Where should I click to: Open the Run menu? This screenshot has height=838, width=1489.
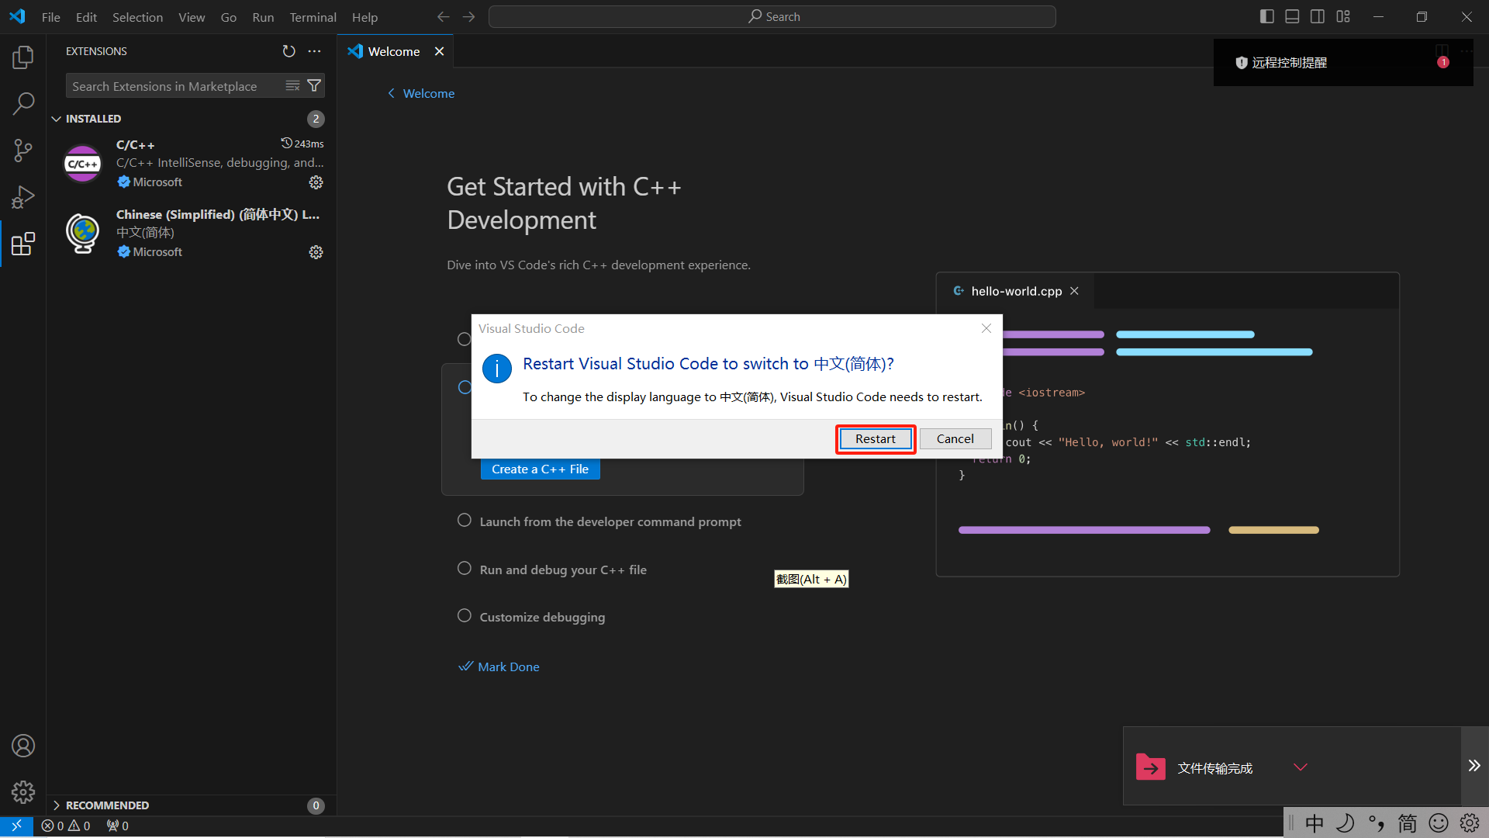263,17
